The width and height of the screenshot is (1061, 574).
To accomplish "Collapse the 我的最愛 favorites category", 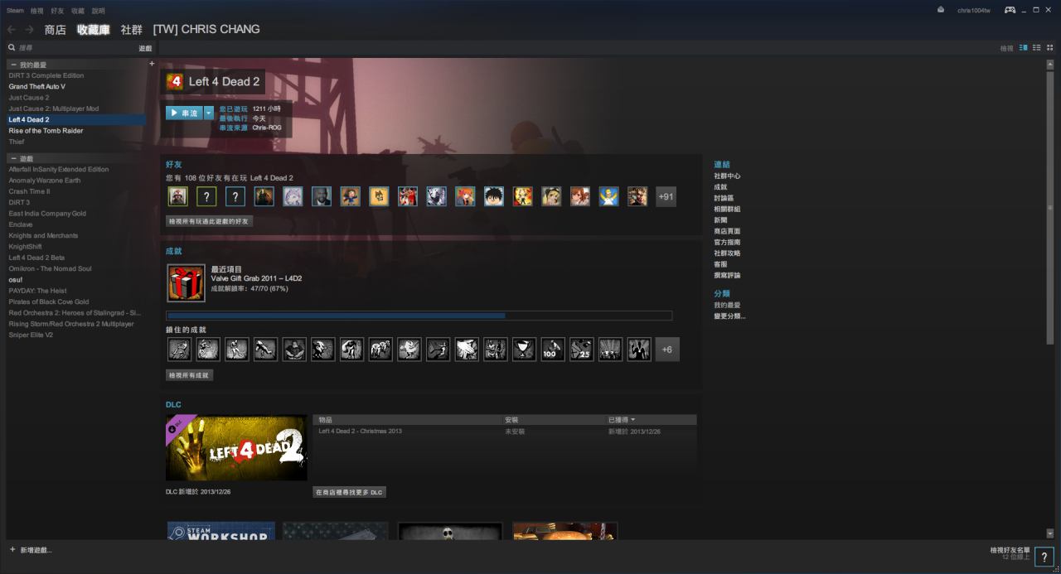I will 12,65.
